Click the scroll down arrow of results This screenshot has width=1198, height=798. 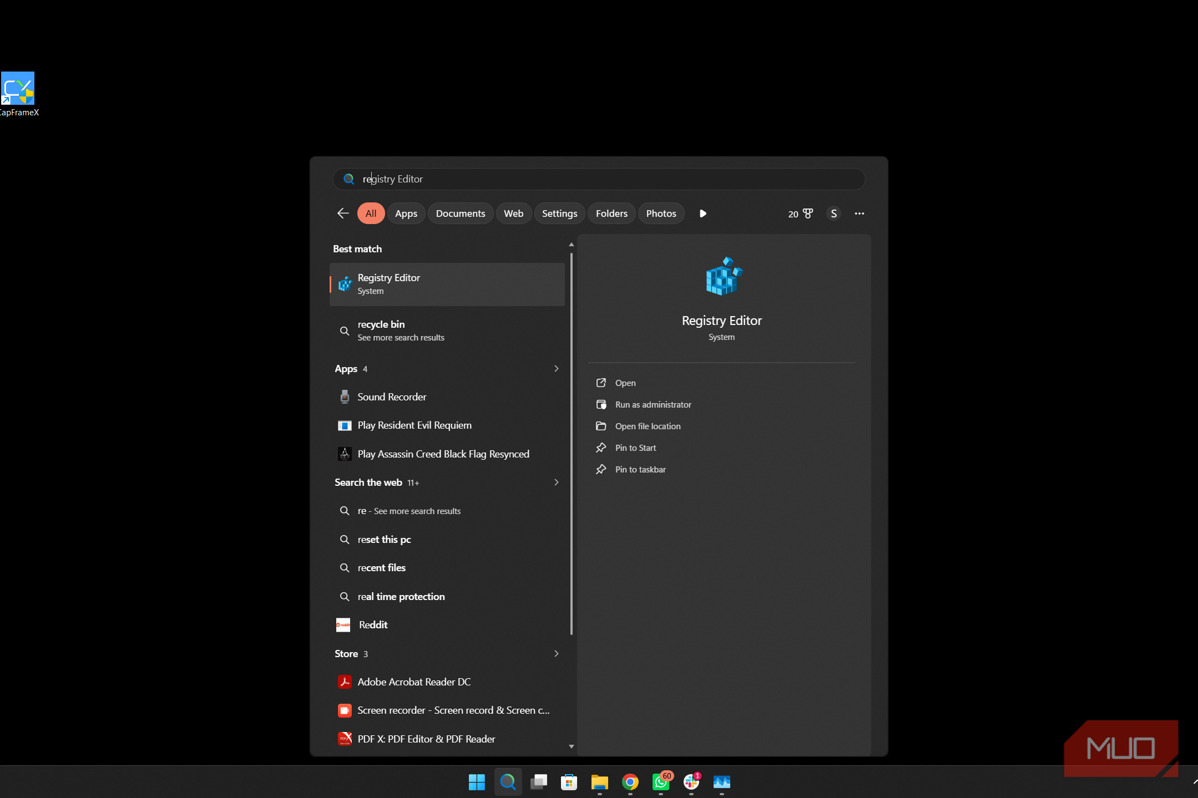[x=572, y=746]
